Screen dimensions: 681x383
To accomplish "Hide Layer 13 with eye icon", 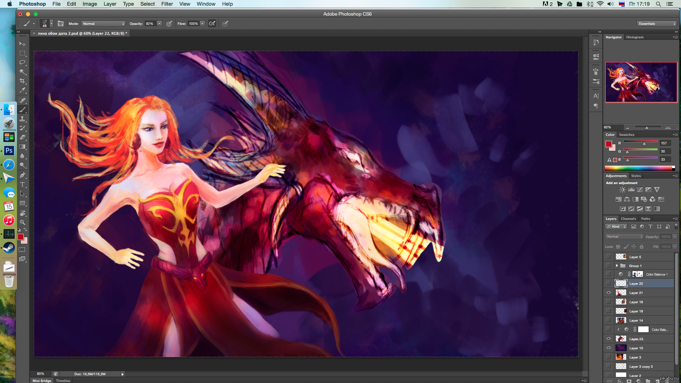I will pyautogui.click(x=609, y=339).
